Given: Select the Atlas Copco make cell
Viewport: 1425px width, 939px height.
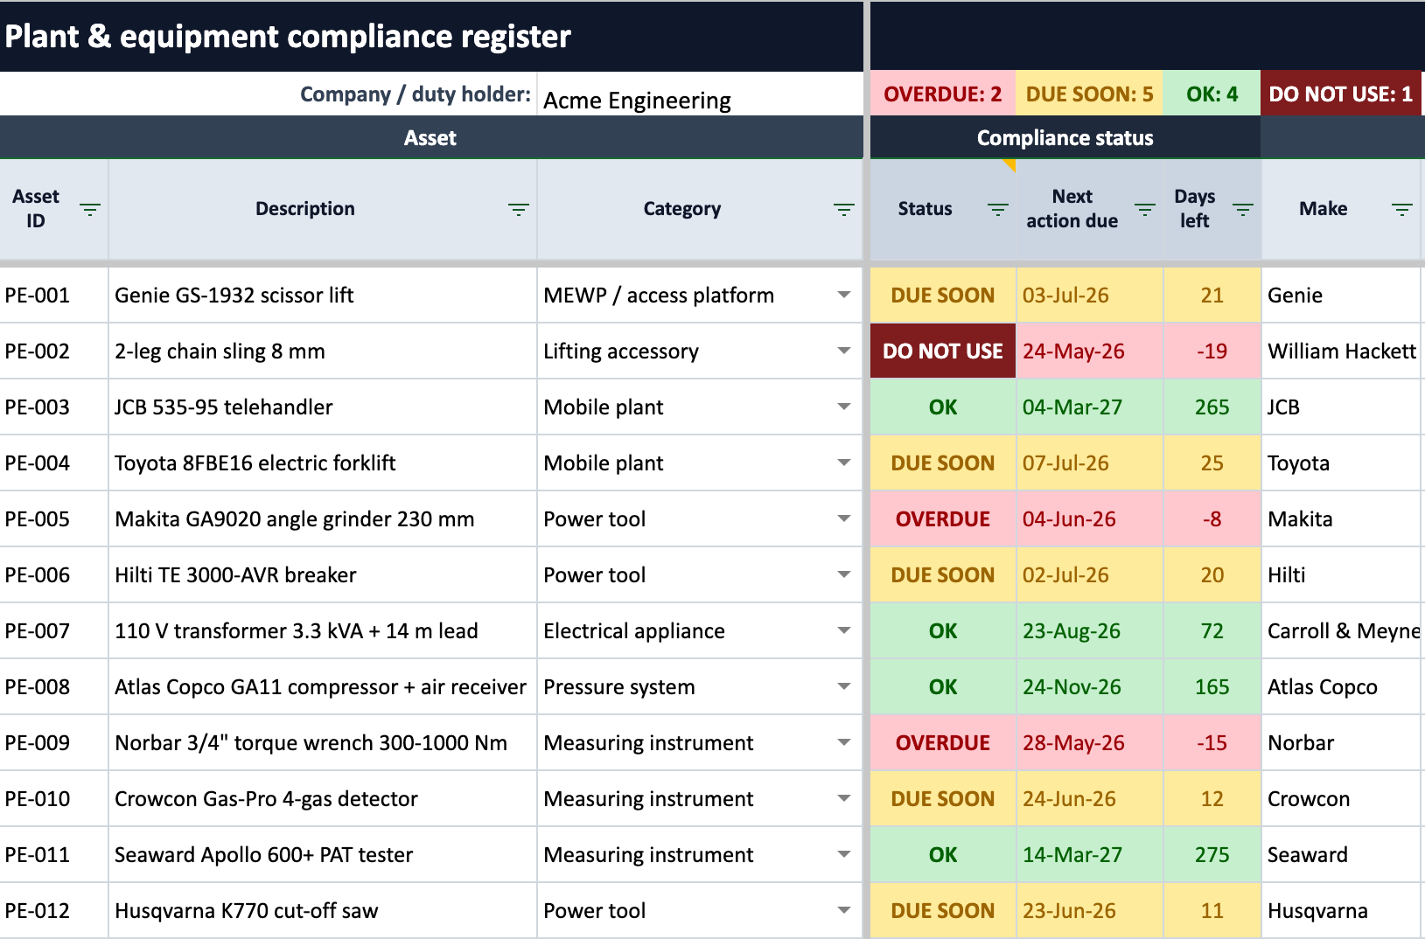Looking at the screenshot, I should 1341,687.
